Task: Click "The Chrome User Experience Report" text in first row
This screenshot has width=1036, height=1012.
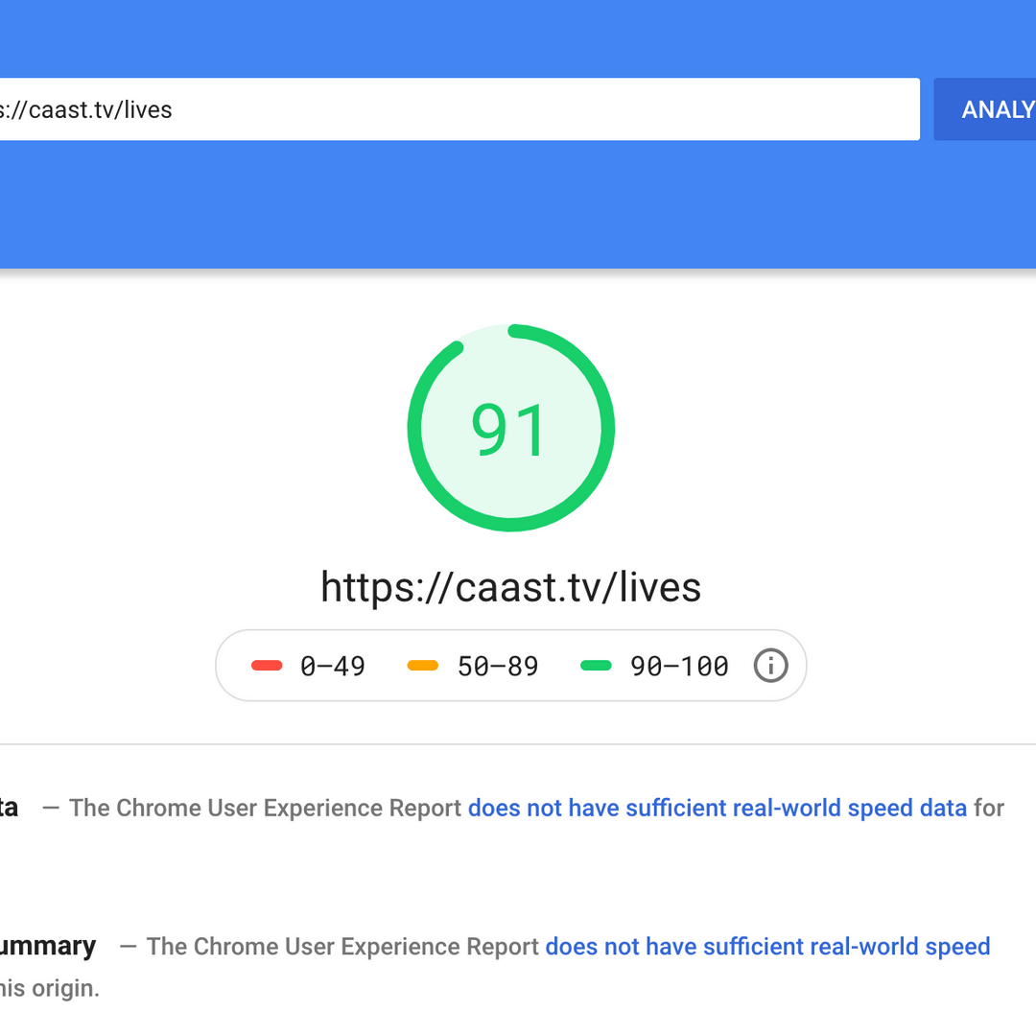Action: point(265,808)
